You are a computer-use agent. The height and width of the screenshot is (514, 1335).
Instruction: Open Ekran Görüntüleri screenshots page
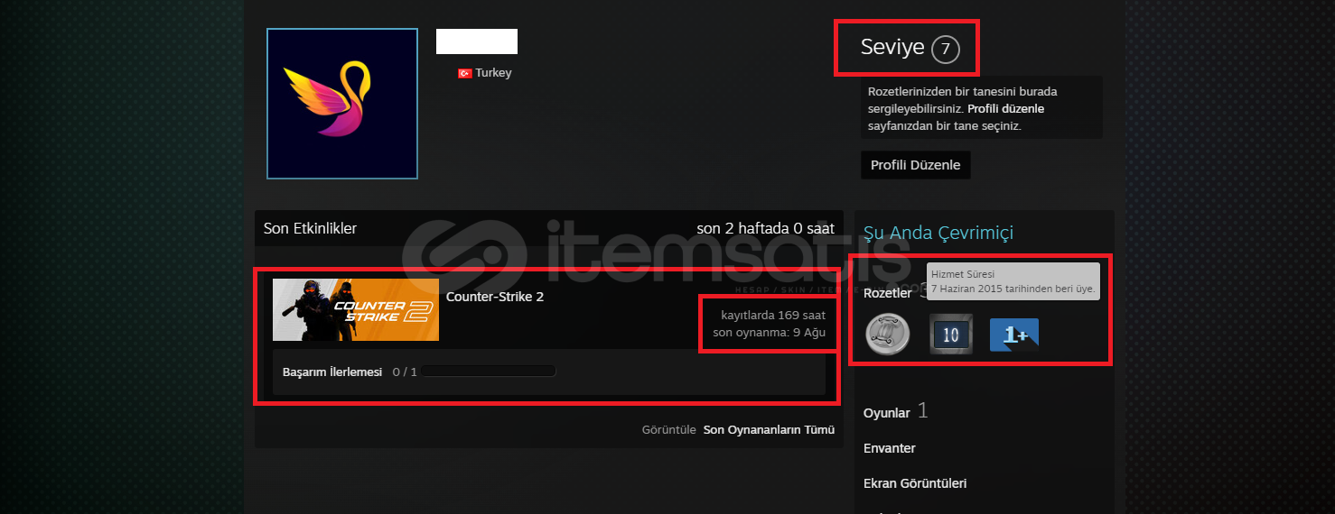tap(915, 483)
